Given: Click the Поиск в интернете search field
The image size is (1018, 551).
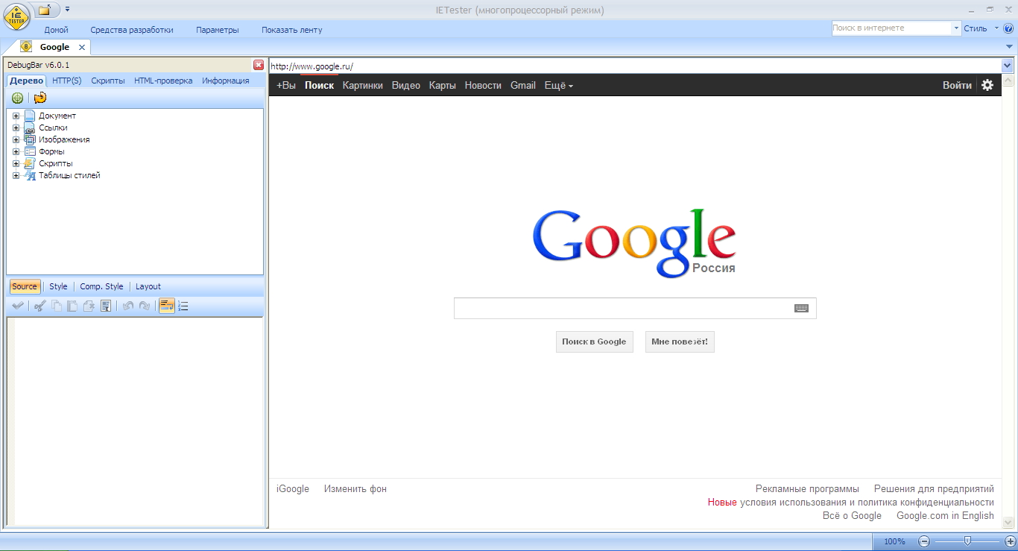Looking at the screenshot, I should pos(891,28).
